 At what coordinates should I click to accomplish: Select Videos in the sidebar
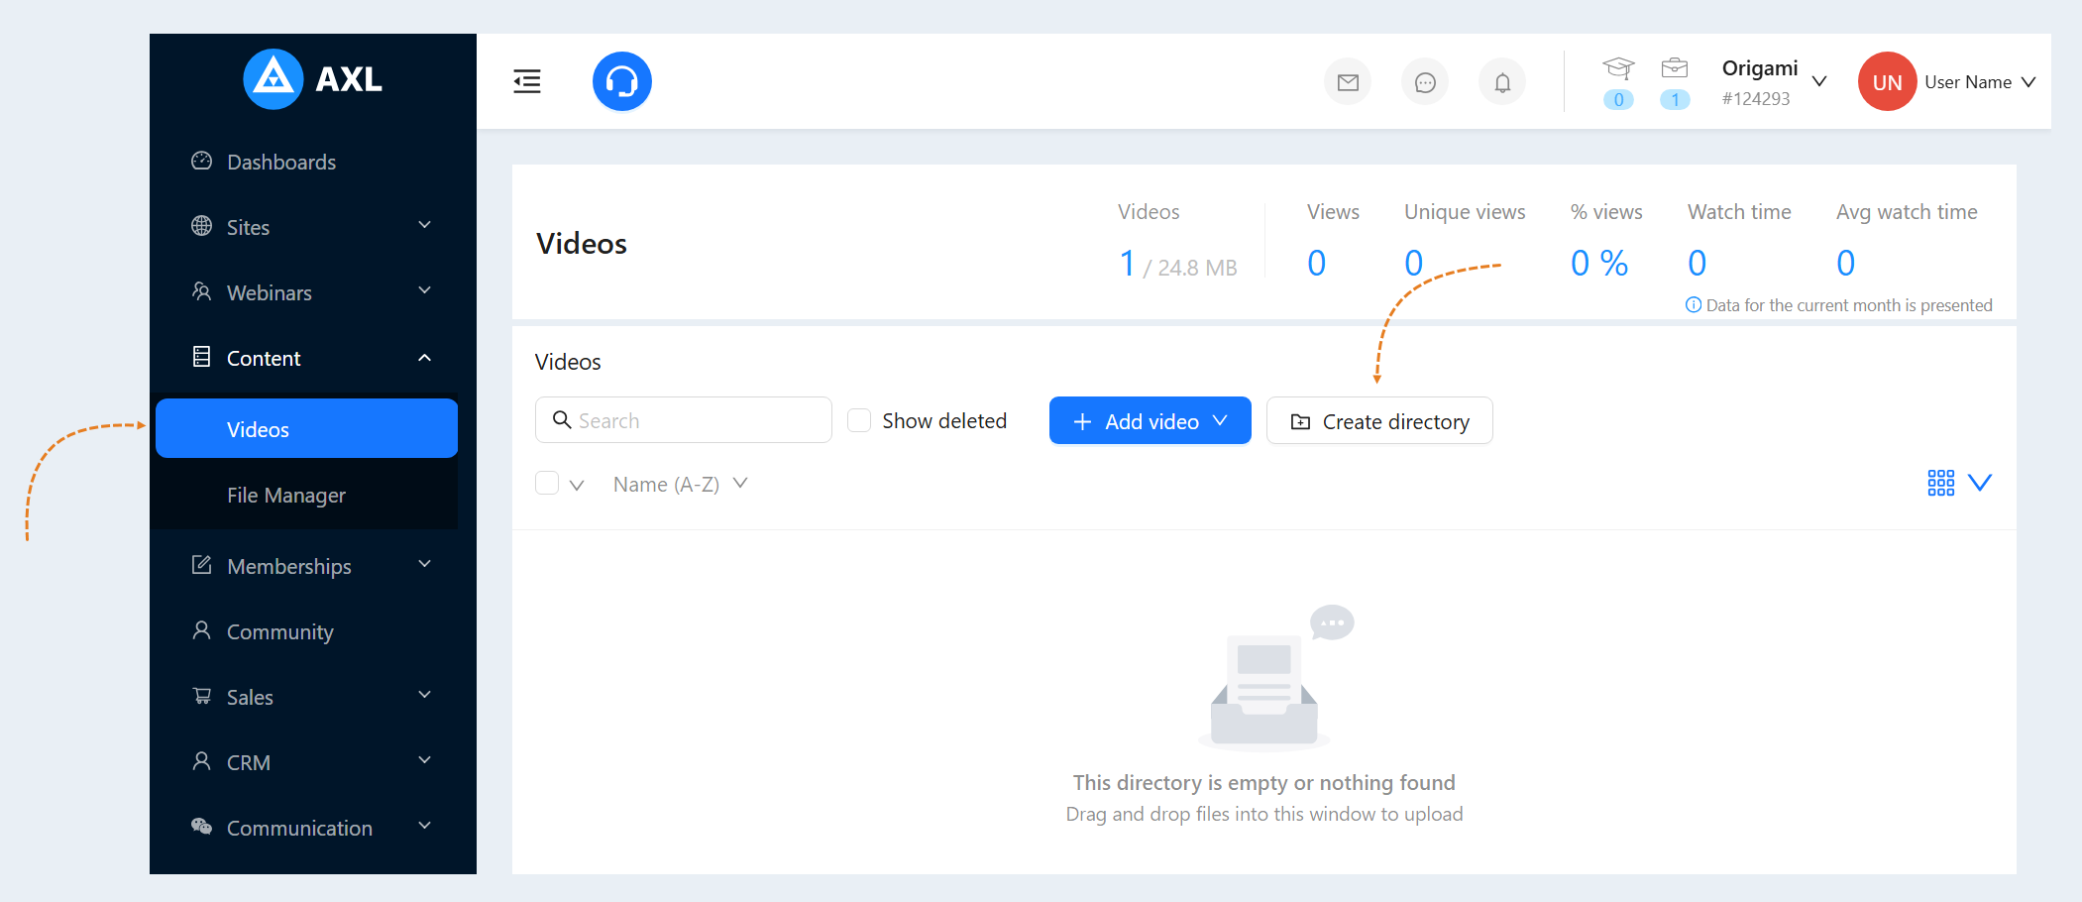tap(307, 428)
